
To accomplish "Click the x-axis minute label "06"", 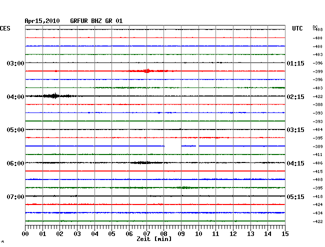I will (x=129, y=233).
